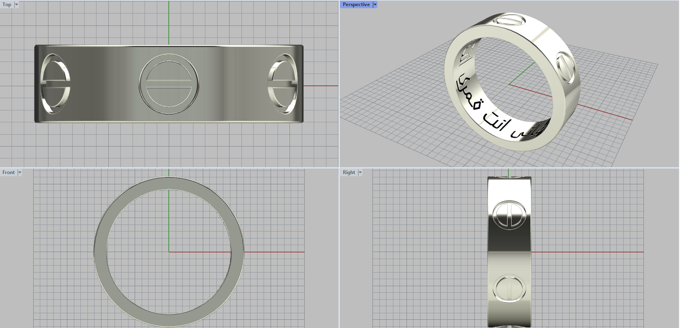Viewport: 680px width, 328px height.
Task: Select the Front viewport title label
Action: 8,172
